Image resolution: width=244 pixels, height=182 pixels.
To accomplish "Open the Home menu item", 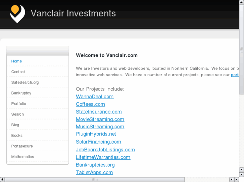I will coord(16,61).
